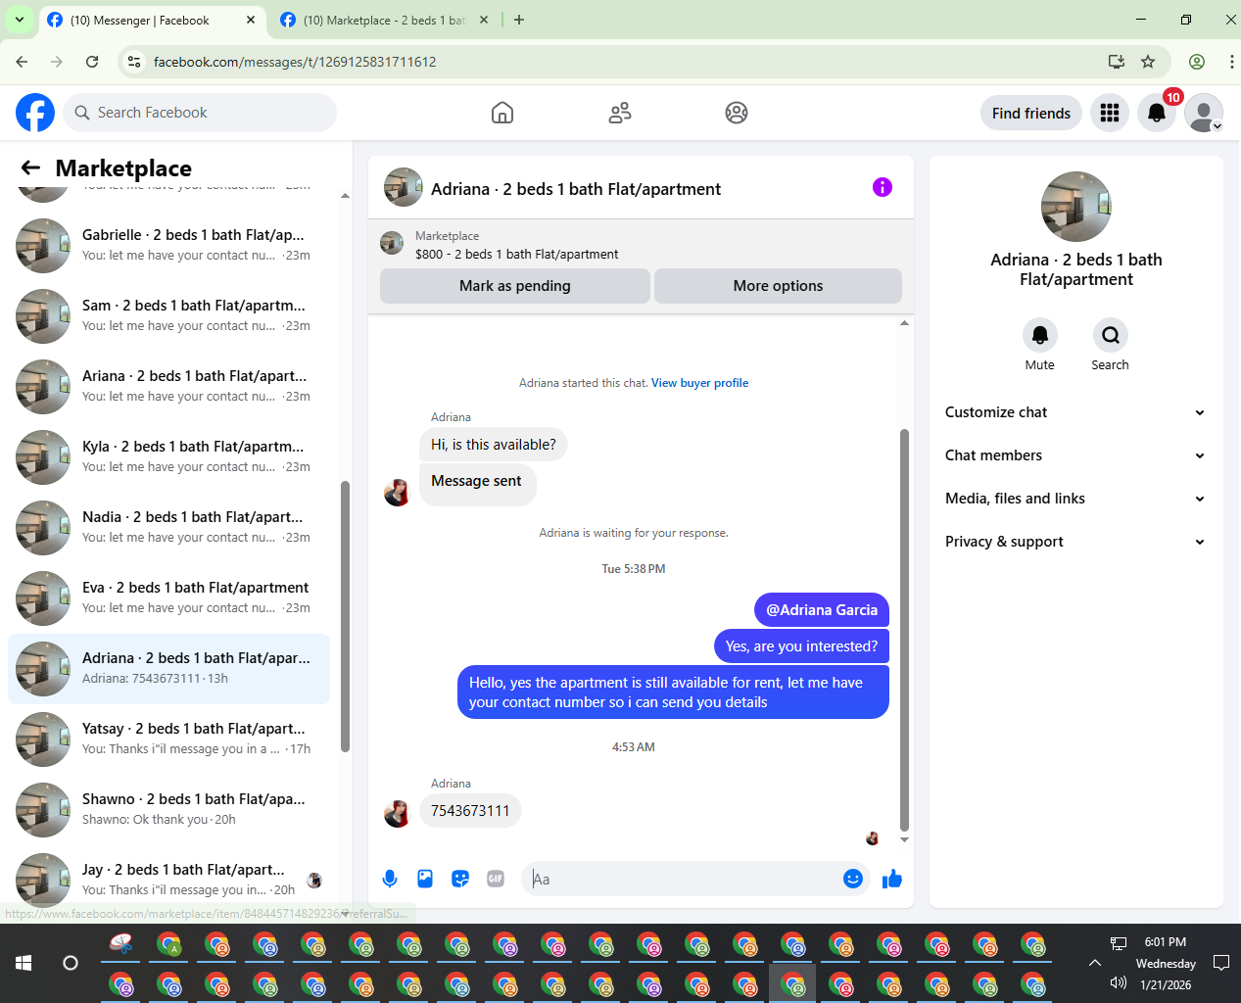Mute this conversation
This screenshot has width=1241, height=1003.
click(1040, 335)
